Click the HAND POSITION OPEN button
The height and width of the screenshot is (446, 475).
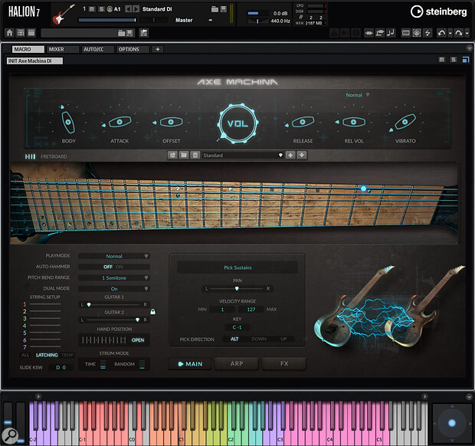point(138,340)
